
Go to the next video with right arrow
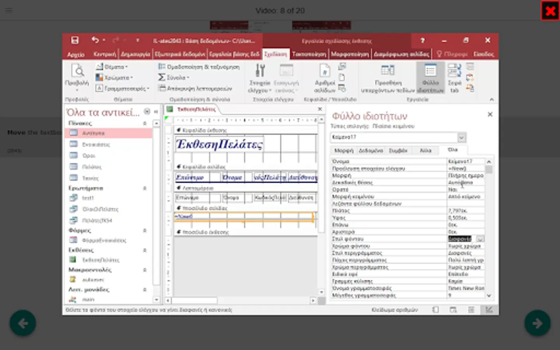point(537,323)
